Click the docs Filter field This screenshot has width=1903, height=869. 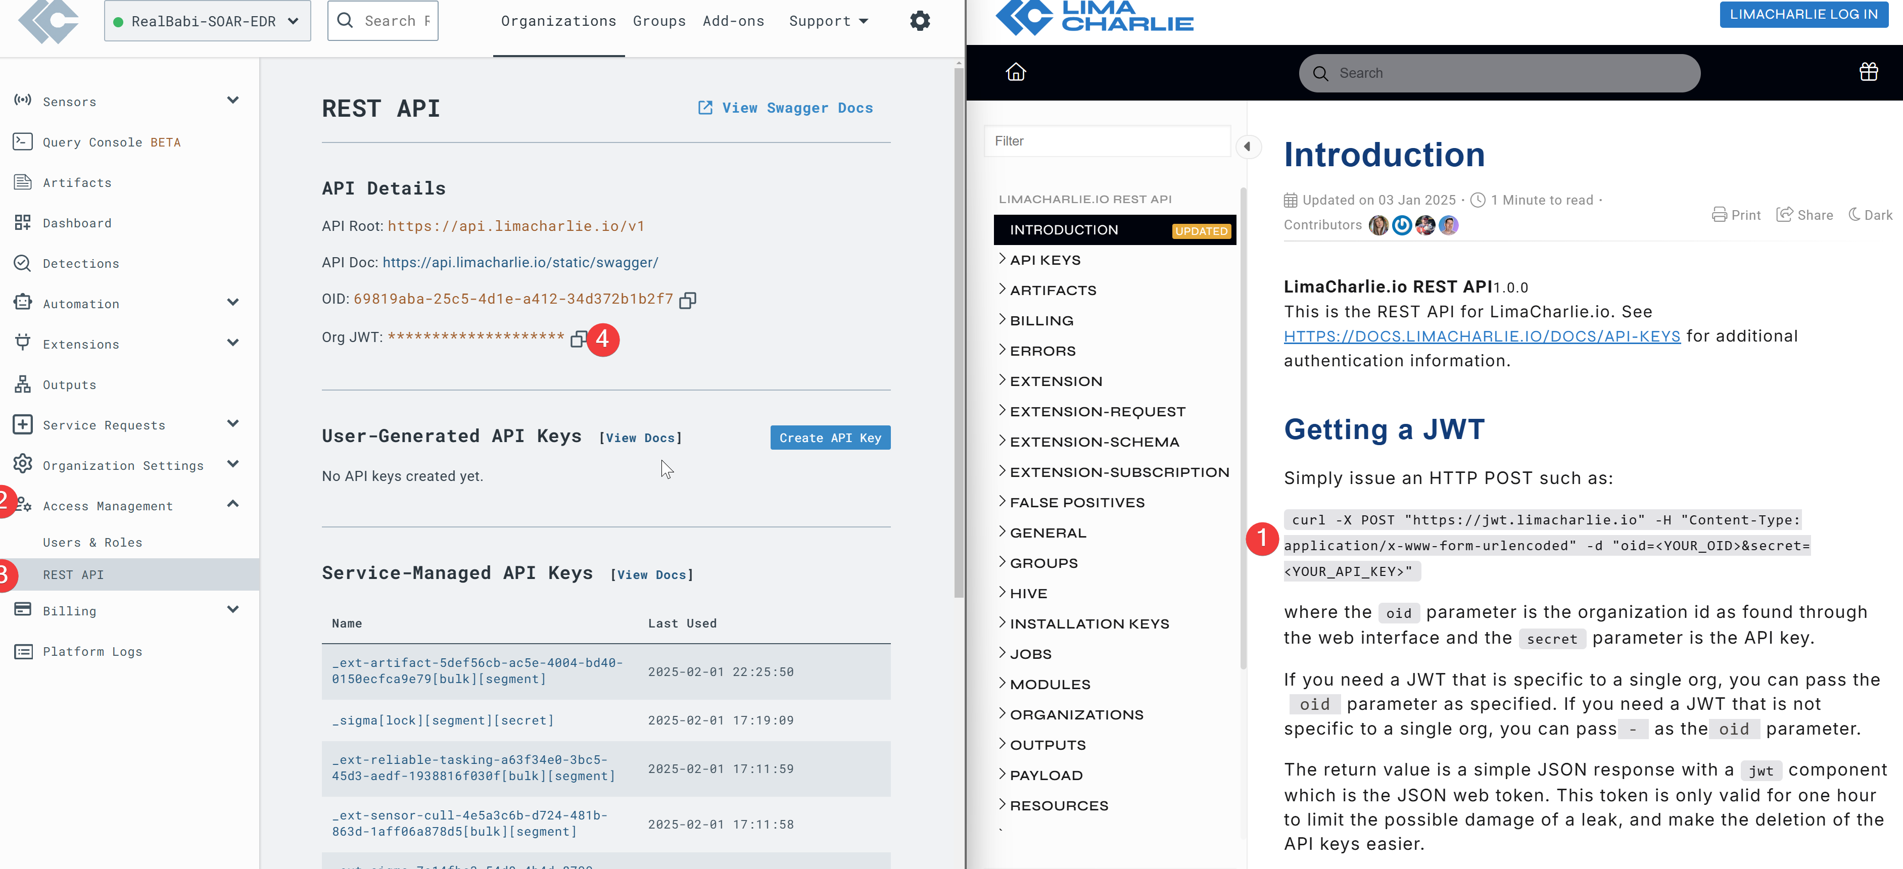[1107, 141]
